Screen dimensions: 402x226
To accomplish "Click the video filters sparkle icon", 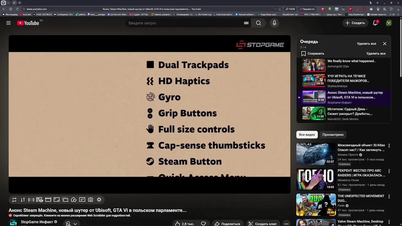I will click(x=82, y=200).
